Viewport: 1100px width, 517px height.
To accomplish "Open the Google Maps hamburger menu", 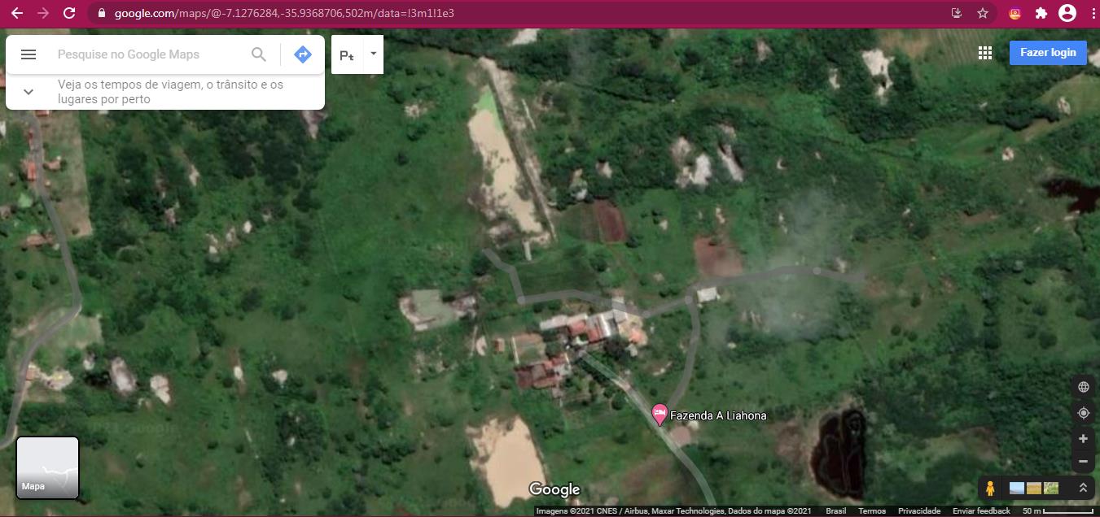I will click(28, 54).
